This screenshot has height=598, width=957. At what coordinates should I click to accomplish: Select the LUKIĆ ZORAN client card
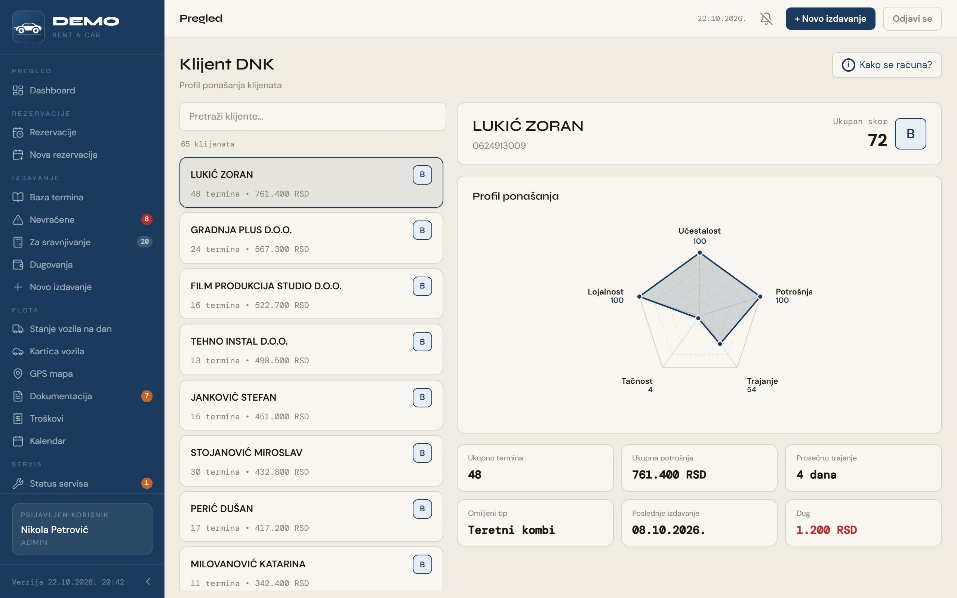tap(311, 182)
